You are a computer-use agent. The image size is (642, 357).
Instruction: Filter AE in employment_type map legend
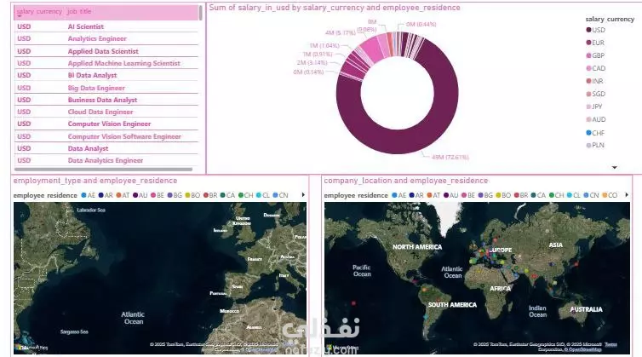88,195
